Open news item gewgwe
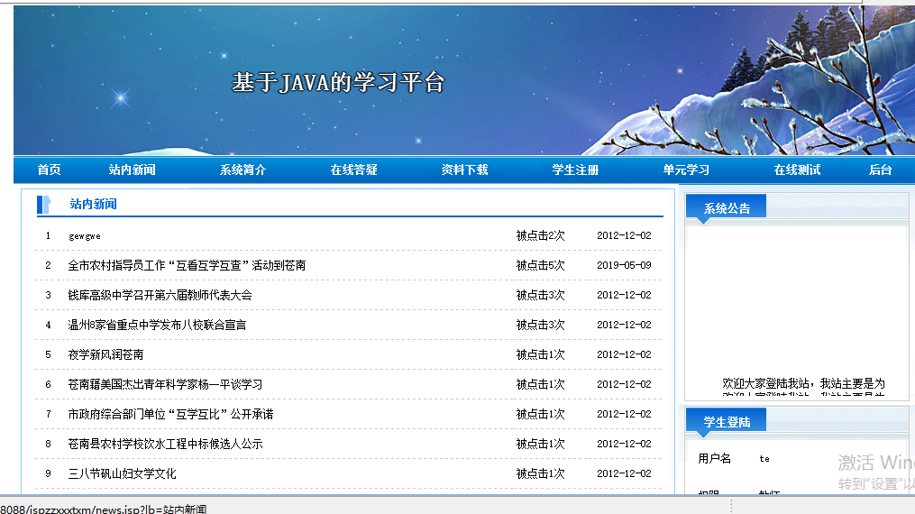This screenshot has height=514, width=915. (x=85, y=236)
